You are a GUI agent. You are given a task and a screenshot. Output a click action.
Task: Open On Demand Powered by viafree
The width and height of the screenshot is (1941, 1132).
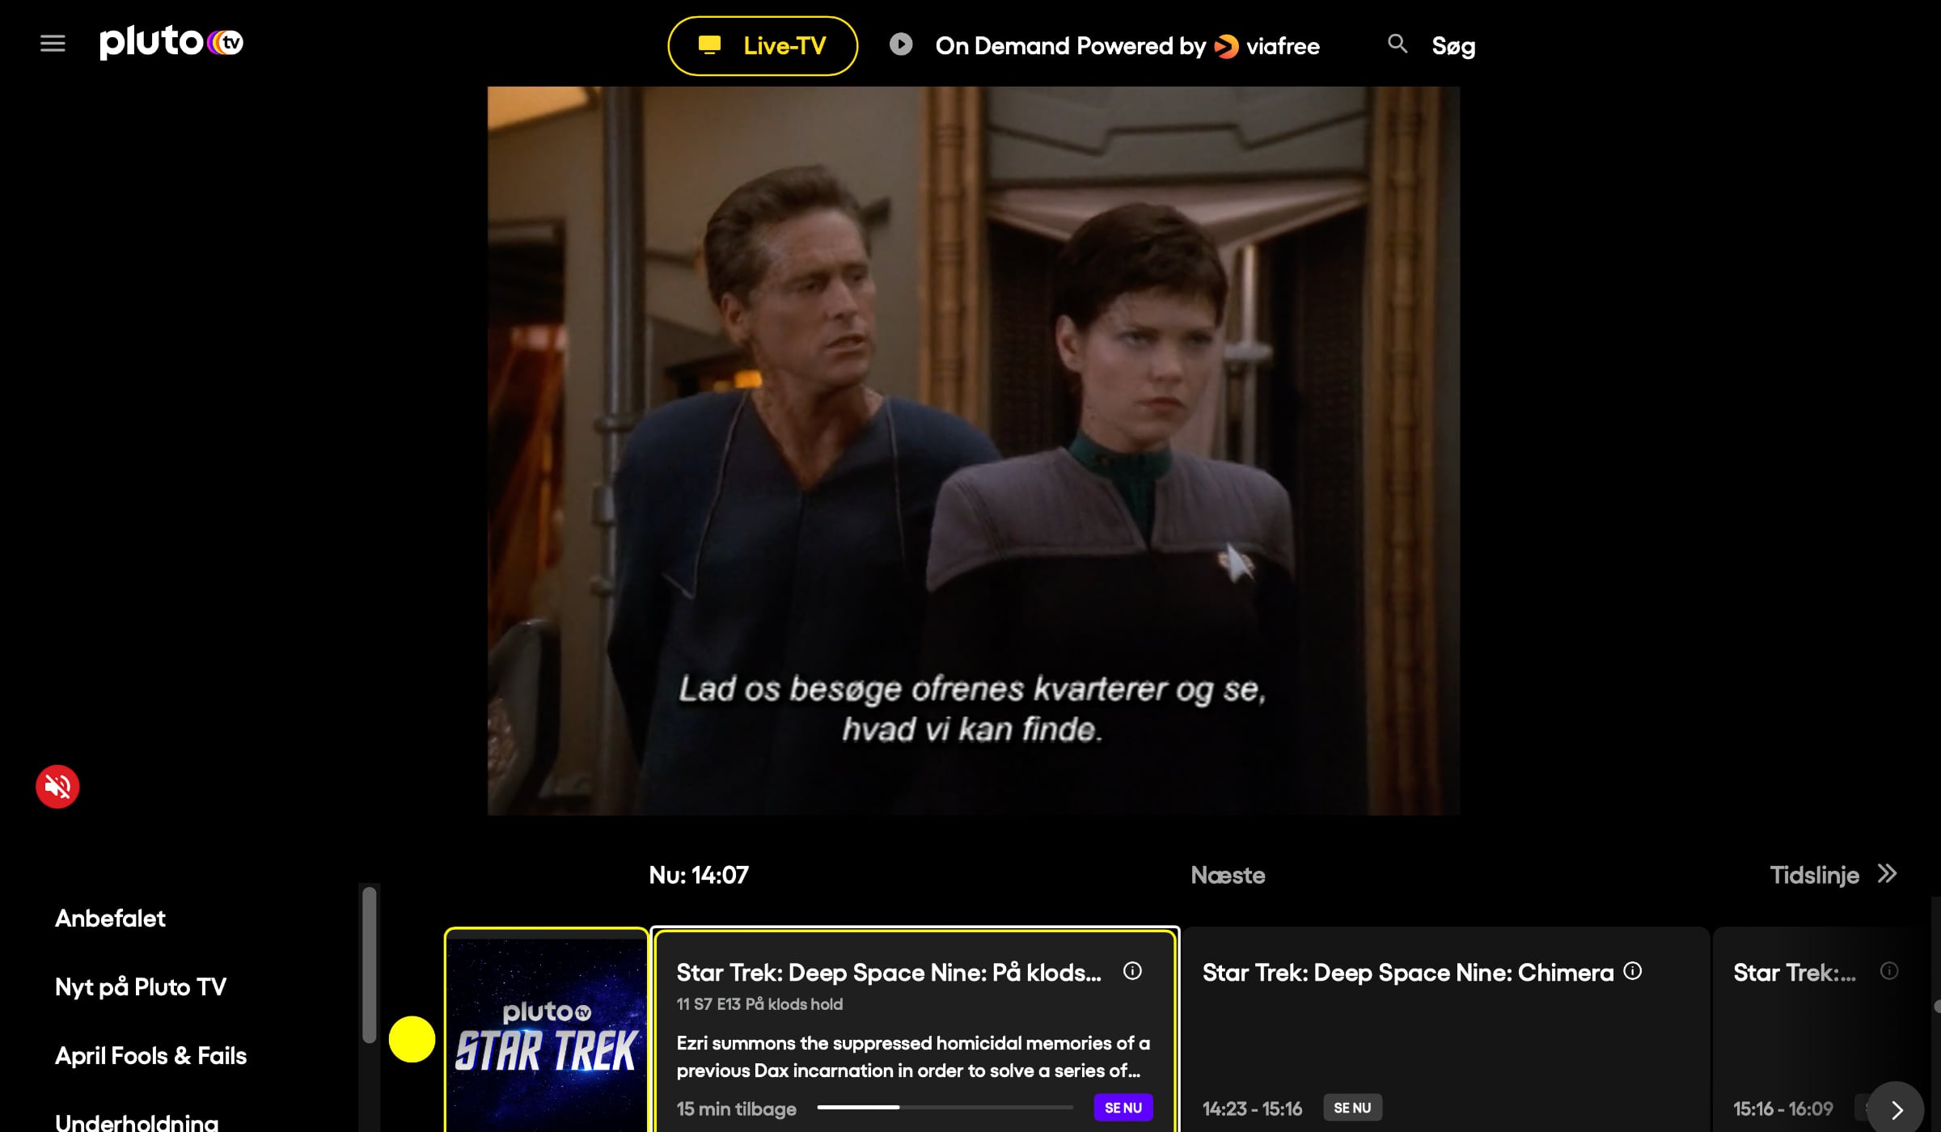point(1127,46)
